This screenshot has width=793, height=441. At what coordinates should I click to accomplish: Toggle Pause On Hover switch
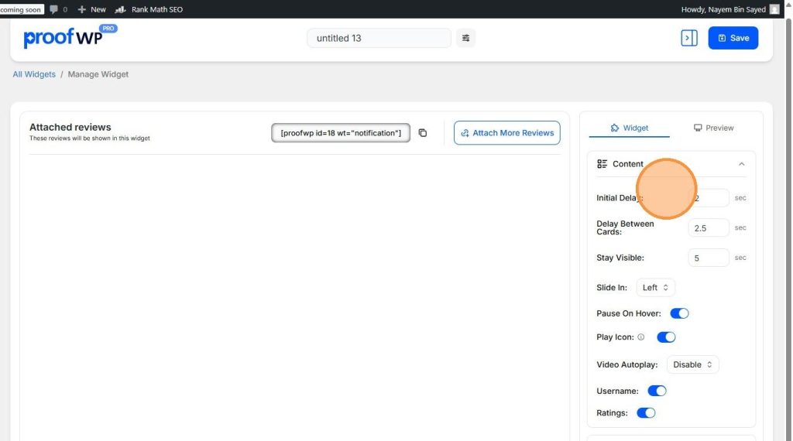(x=679, y=313)
